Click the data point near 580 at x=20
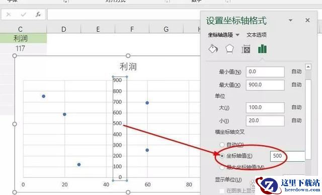 tap(64, 114)
